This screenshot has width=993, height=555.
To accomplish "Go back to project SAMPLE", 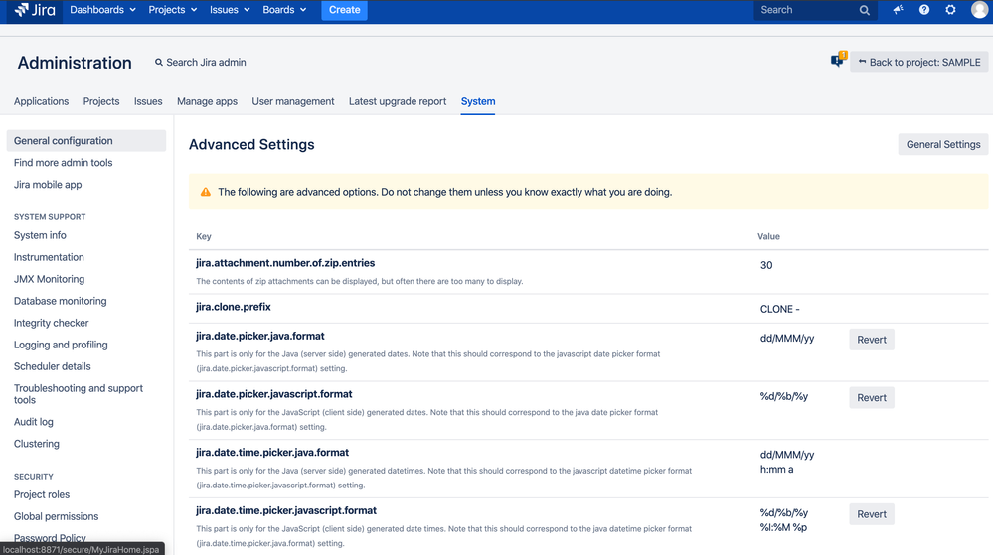I will (918, 62).
